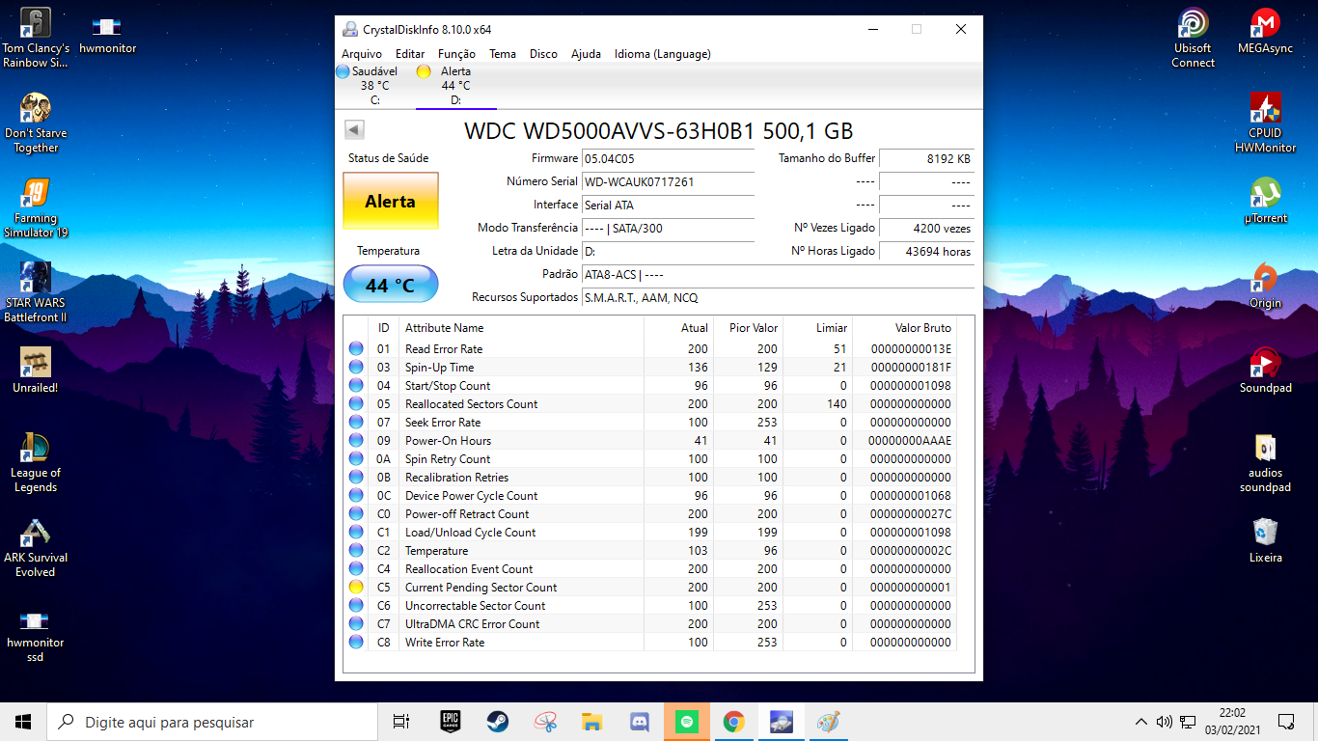Open CPUID HWMonitor desktop shortcut
Viewport: 1318px width, 741px height.
click(x=1265, y=123)
